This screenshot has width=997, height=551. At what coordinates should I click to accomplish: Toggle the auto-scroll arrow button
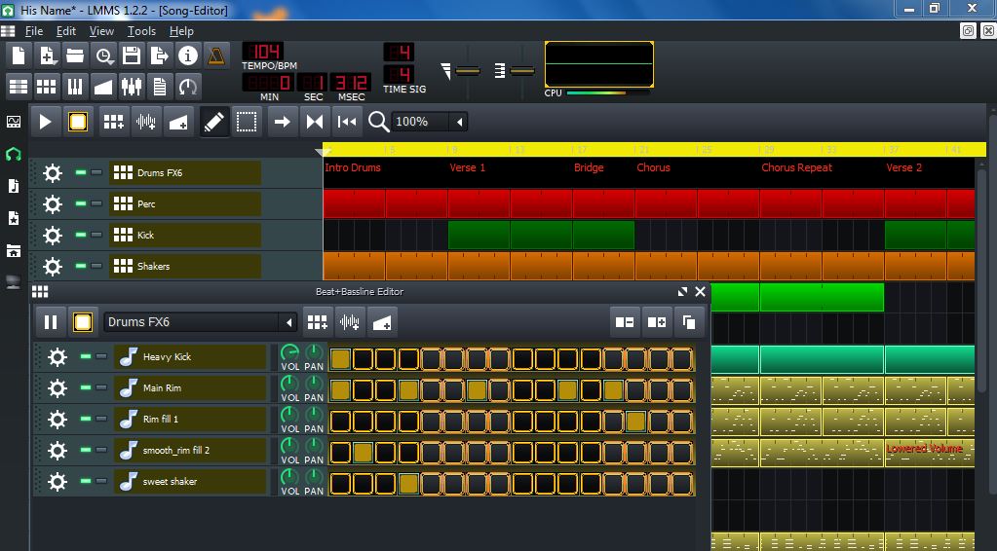click(x=283, y=122)
